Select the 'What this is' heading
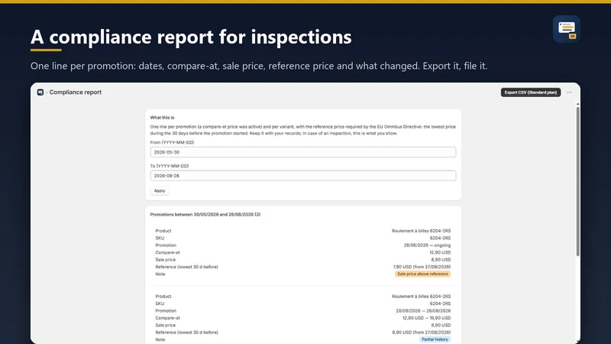This screenshot has height=344, width=611. pos(162,118)
